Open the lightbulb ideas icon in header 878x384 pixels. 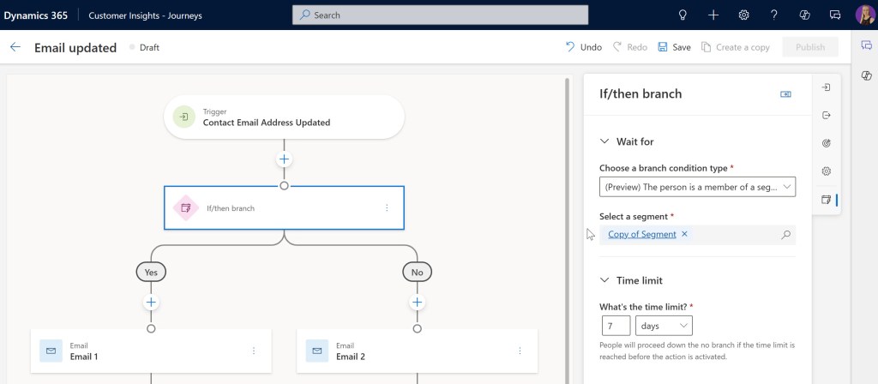tap(683, 15)
